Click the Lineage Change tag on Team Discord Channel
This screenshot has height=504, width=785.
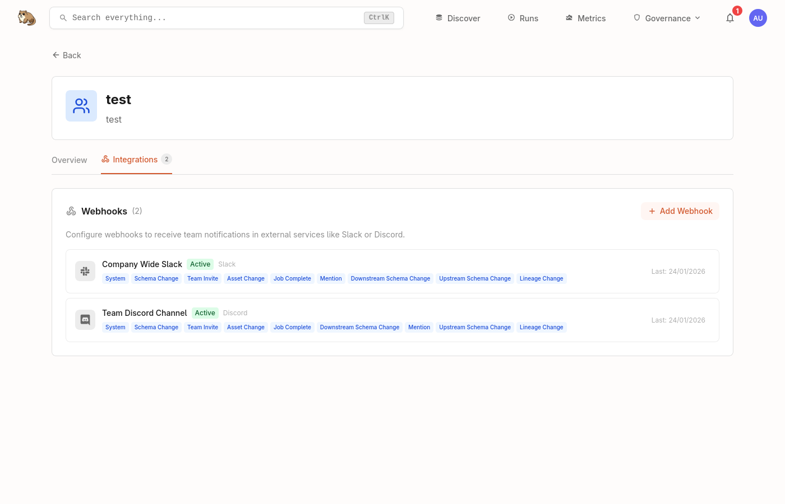[541, 327]
